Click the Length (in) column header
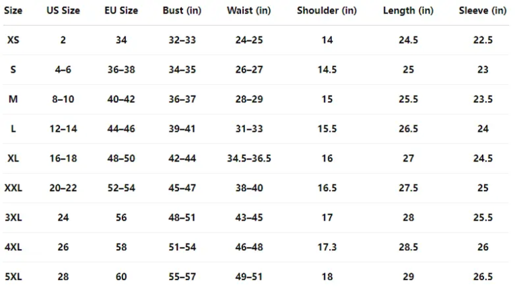This screenshot has width=515, height=288. [408, 11]
